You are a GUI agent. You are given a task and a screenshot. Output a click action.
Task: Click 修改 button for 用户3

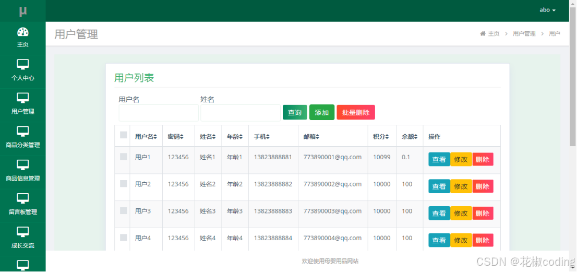click(461, 213)
